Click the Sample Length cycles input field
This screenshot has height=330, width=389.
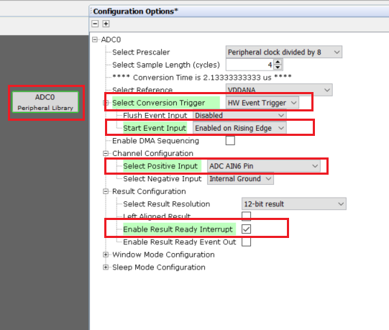point(250,65)
